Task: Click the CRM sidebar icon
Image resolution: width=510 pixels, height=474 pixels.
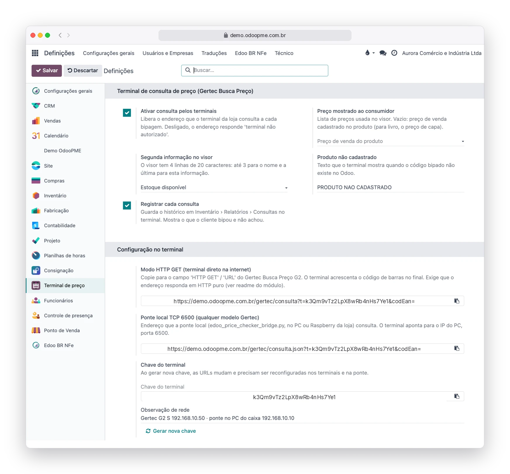Action: point(36,106)
